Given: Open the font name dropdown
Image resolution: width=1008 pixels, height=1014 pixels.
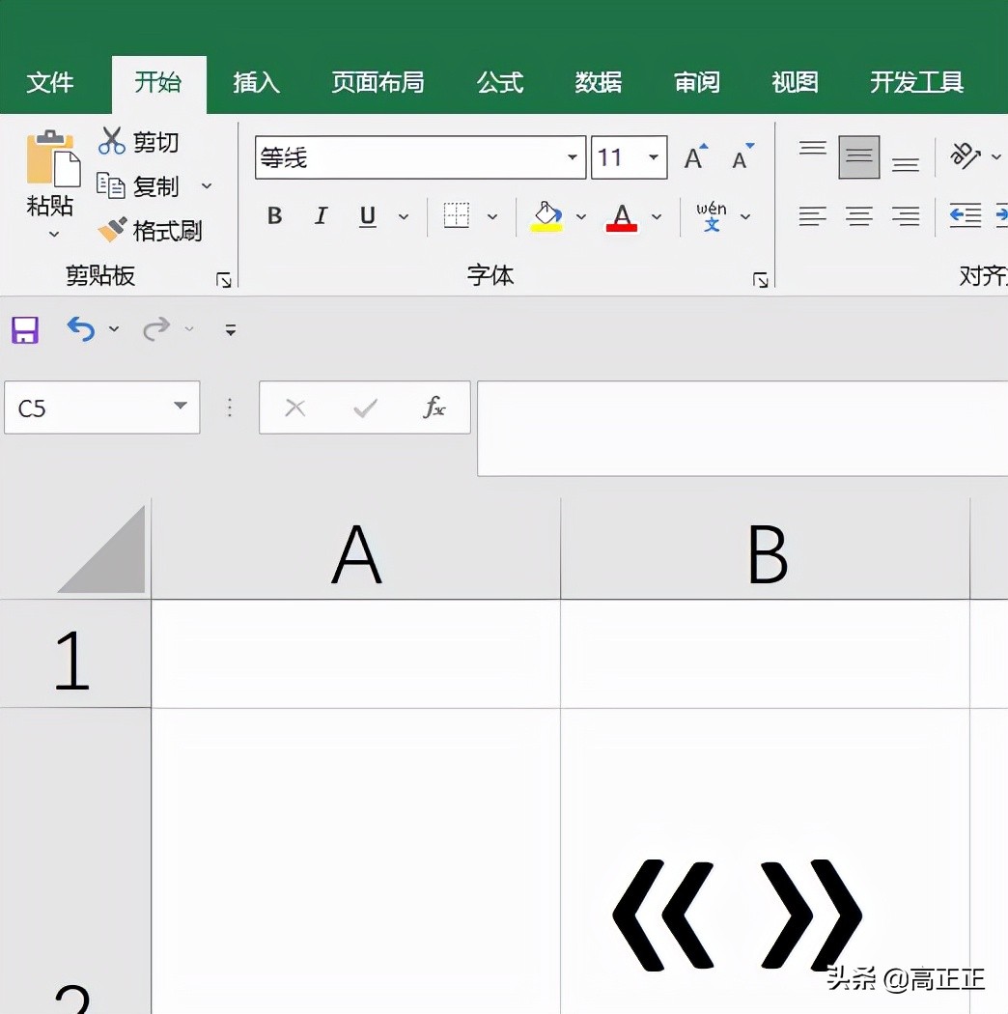Looking at the screenshot, I should click(x=571, y=156).
